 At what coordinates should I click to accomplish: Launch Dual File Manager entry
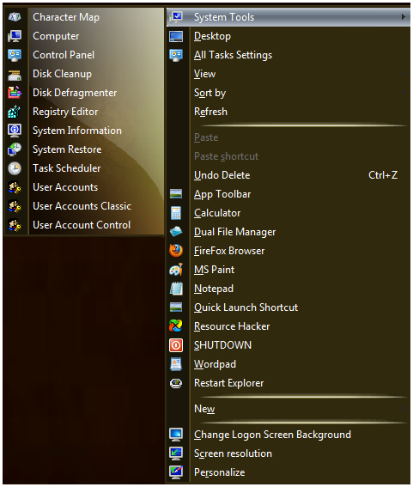(x=288, y=232)
